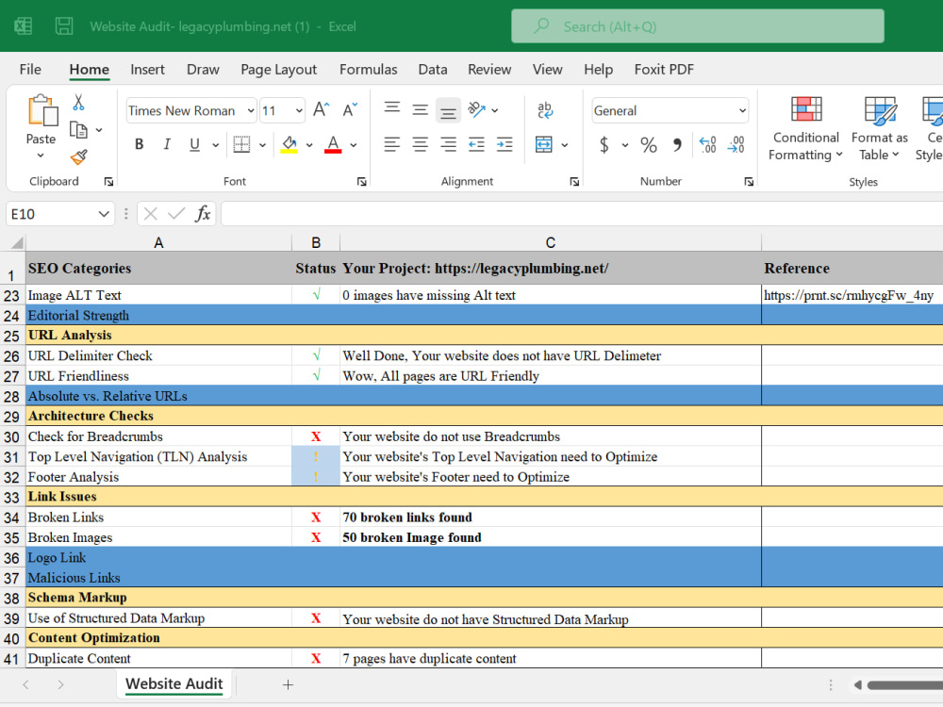943x707 pixels.
Task: Click the Search (Alt+Q) box
Action: click(x=698, y=25)
